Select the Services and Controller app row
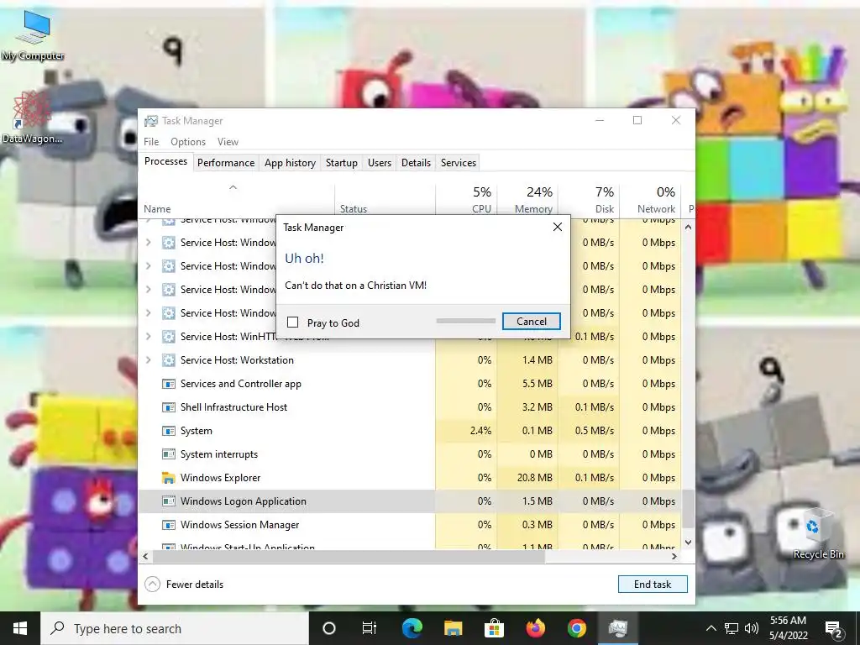This screenshot has height=645, width=860. pyautogui.click(x=410, y=384)
